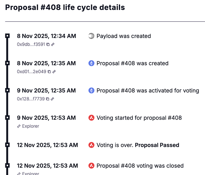Copy the 0x9db...f3591 transaction hash
Image resolution: width=205 pixels, height=175 pixels.
click(48, 44)
